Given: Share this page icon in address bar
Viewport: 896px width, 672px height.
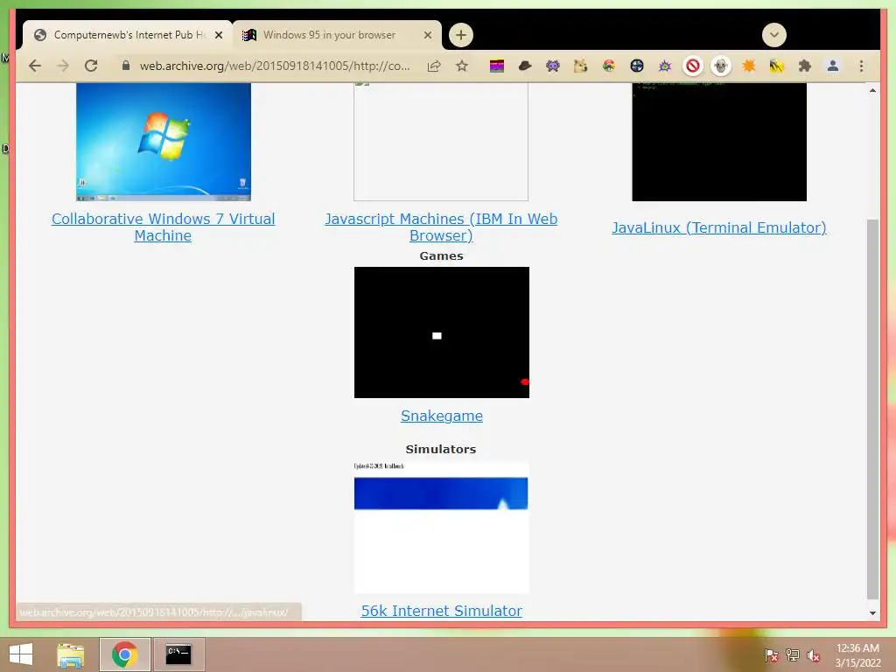Looking at the screenshot, I should point(434,66).
